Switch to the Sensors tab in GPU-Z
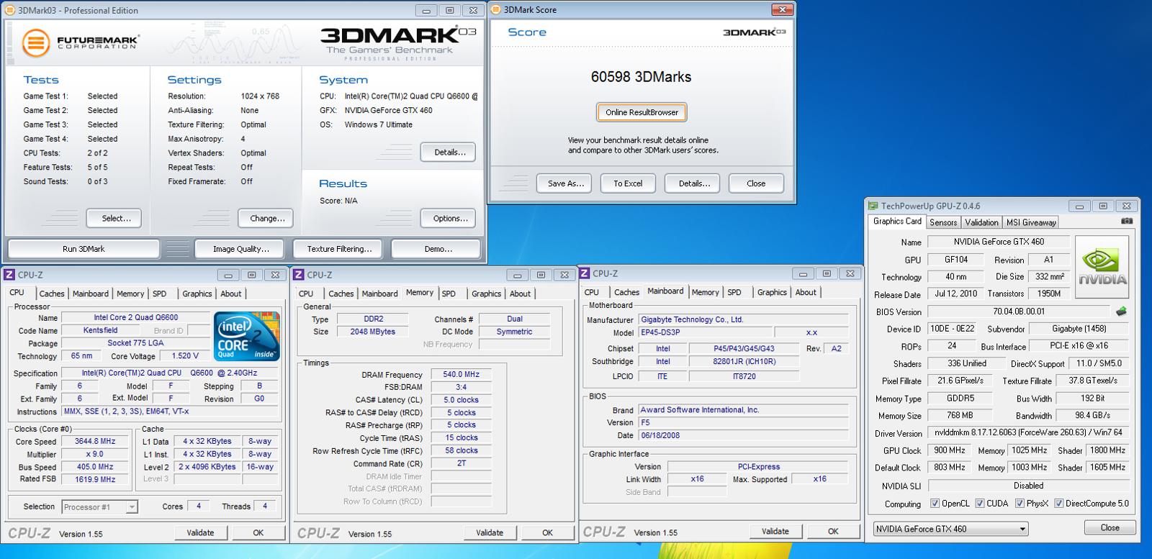 click(x=943, y=222)
